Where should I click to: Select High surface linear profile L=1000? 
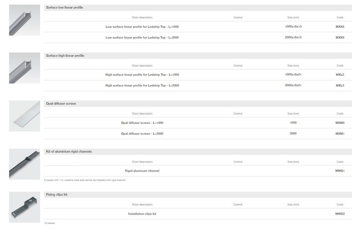pos(142,74)
